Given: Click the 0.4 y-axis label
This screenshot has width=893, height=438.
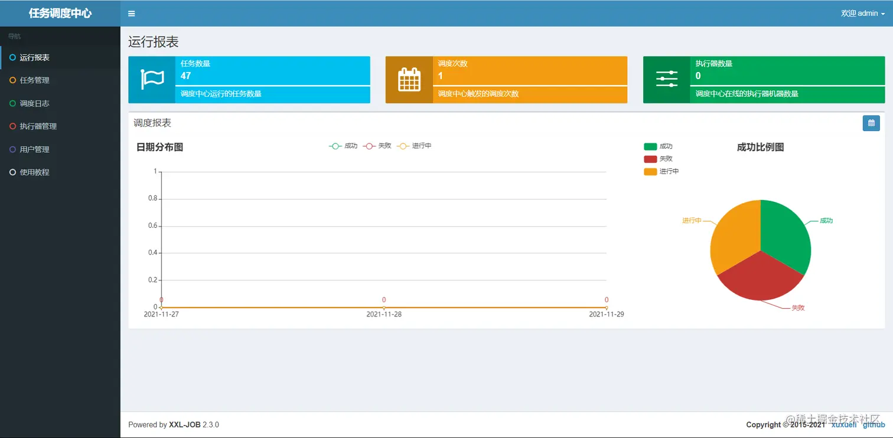Looking at the screenshot, I should click(153, 253).
